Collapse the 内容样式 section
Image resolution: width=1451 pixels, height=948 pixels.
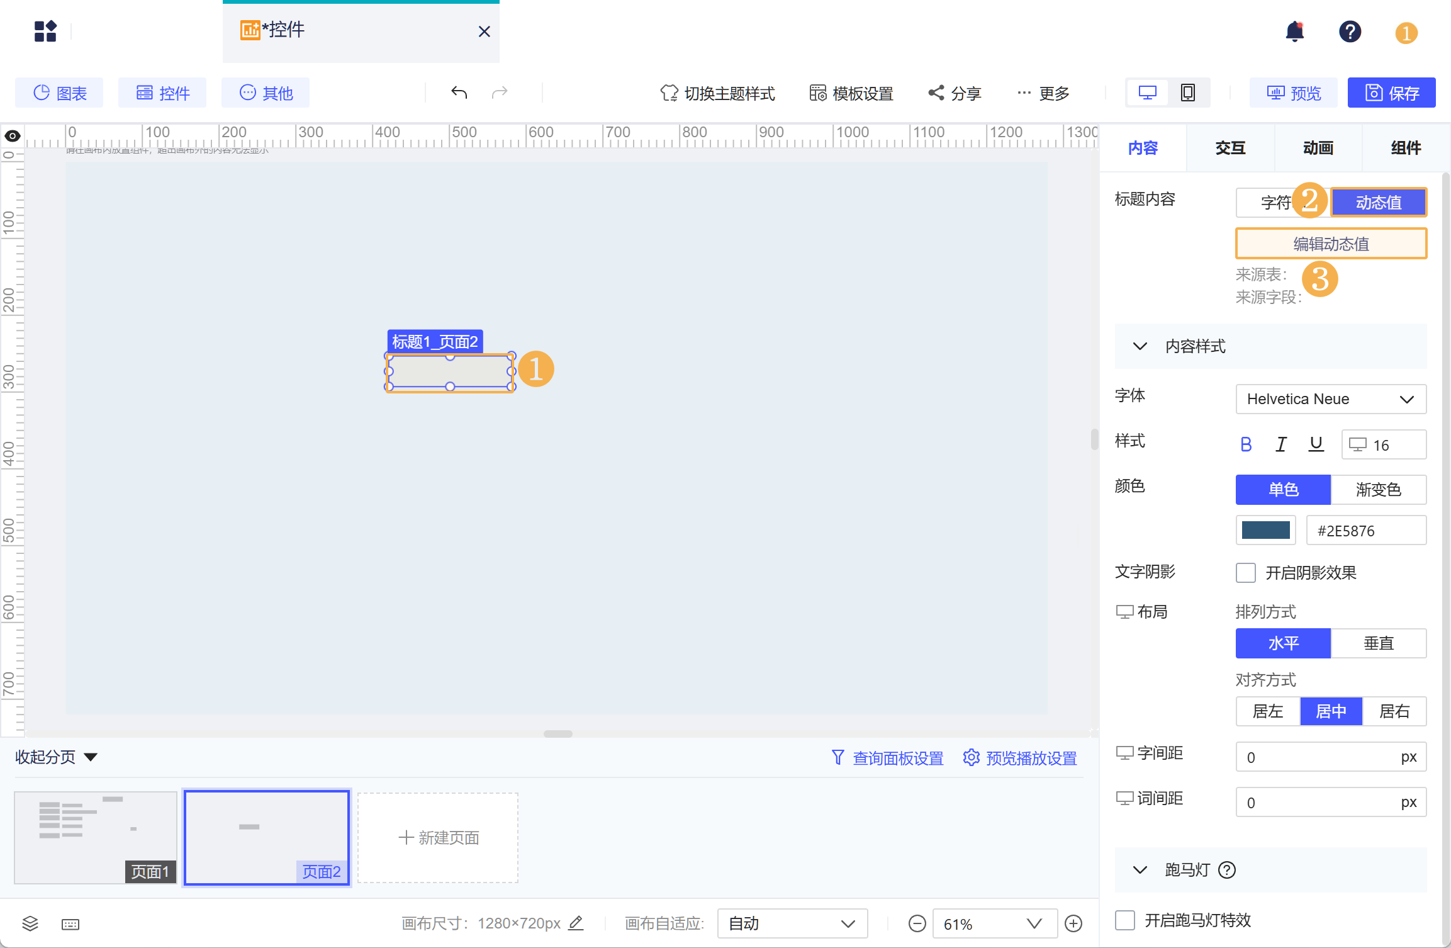tap(1140, 346)
